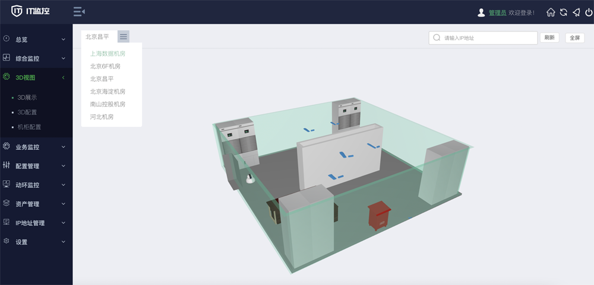This screenshot has height=285, width=594.
Task: Click the 配置管理 sliders icon
Action: pyautogui.click(x=6, y=165)
